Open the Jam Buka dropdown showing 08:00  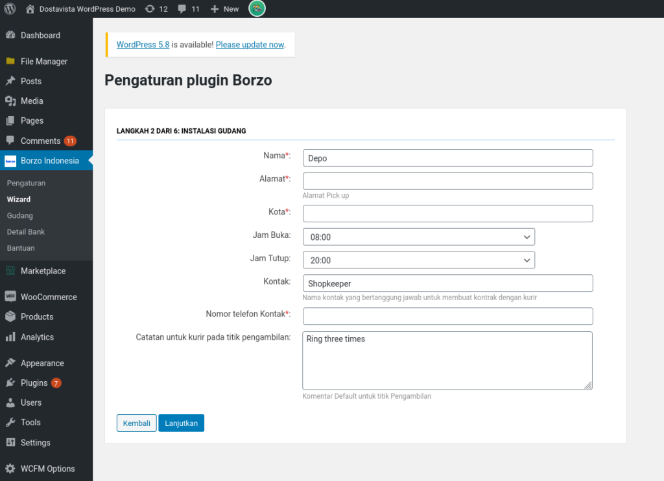coord(419,237)
